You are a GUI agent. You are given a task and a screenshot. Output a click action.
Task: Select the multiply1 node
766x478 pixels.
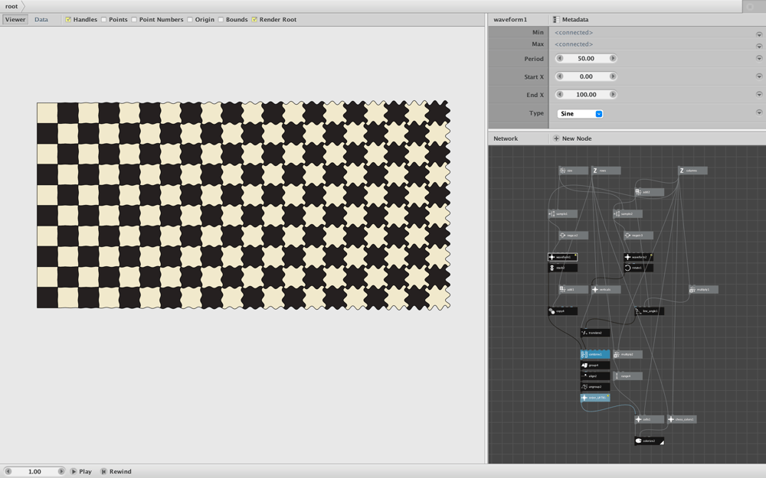pyautogui.click(x=703, y=289)
